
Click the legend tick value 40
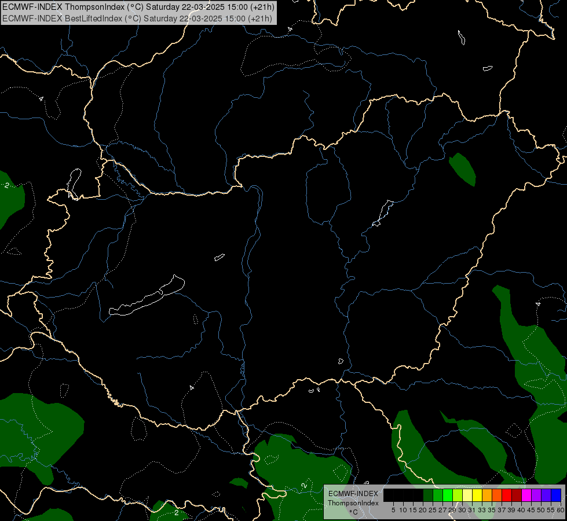[x=521, y=510]
